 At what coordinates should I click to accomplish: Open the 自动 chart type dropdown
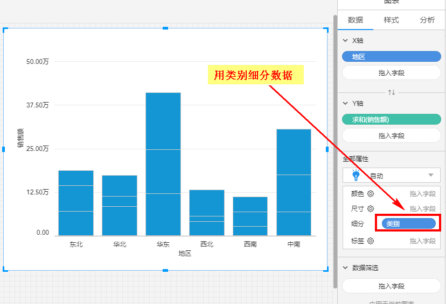point(430,175)
